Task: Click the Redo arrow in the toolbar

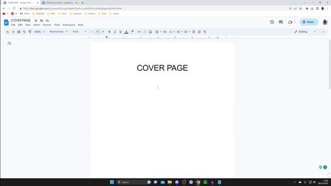Action: click(13, 32)
